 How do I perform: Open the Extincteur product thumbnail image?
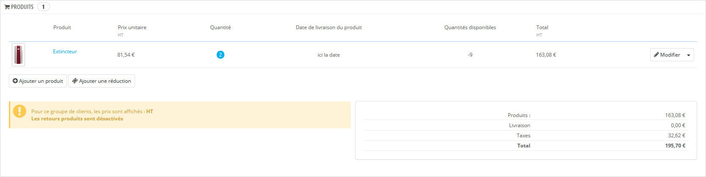point(18,55)
